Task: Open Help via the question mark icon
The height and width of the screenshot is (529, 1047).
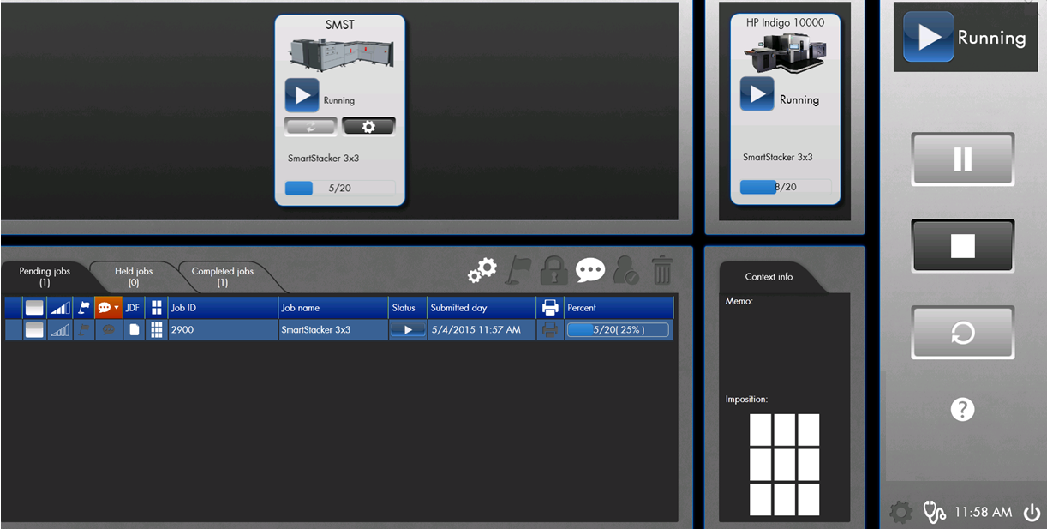Action: [x=962, y=410]
